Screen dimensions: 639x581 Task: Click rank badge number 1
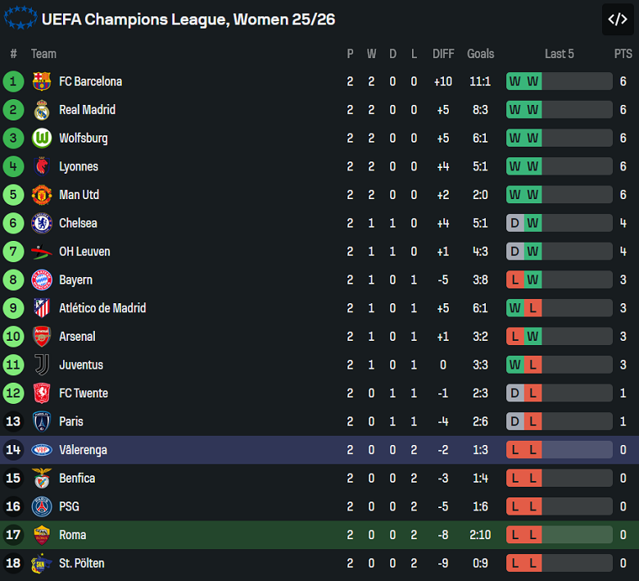coord(14,81)
